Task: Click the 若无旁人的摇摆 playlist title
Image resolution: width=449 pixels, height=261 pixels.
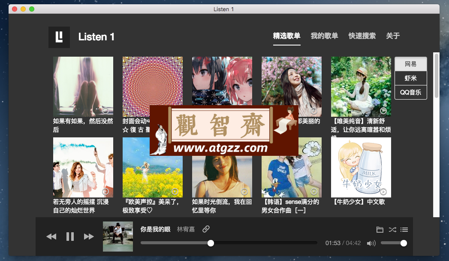Action: click(x=81, y=206)
